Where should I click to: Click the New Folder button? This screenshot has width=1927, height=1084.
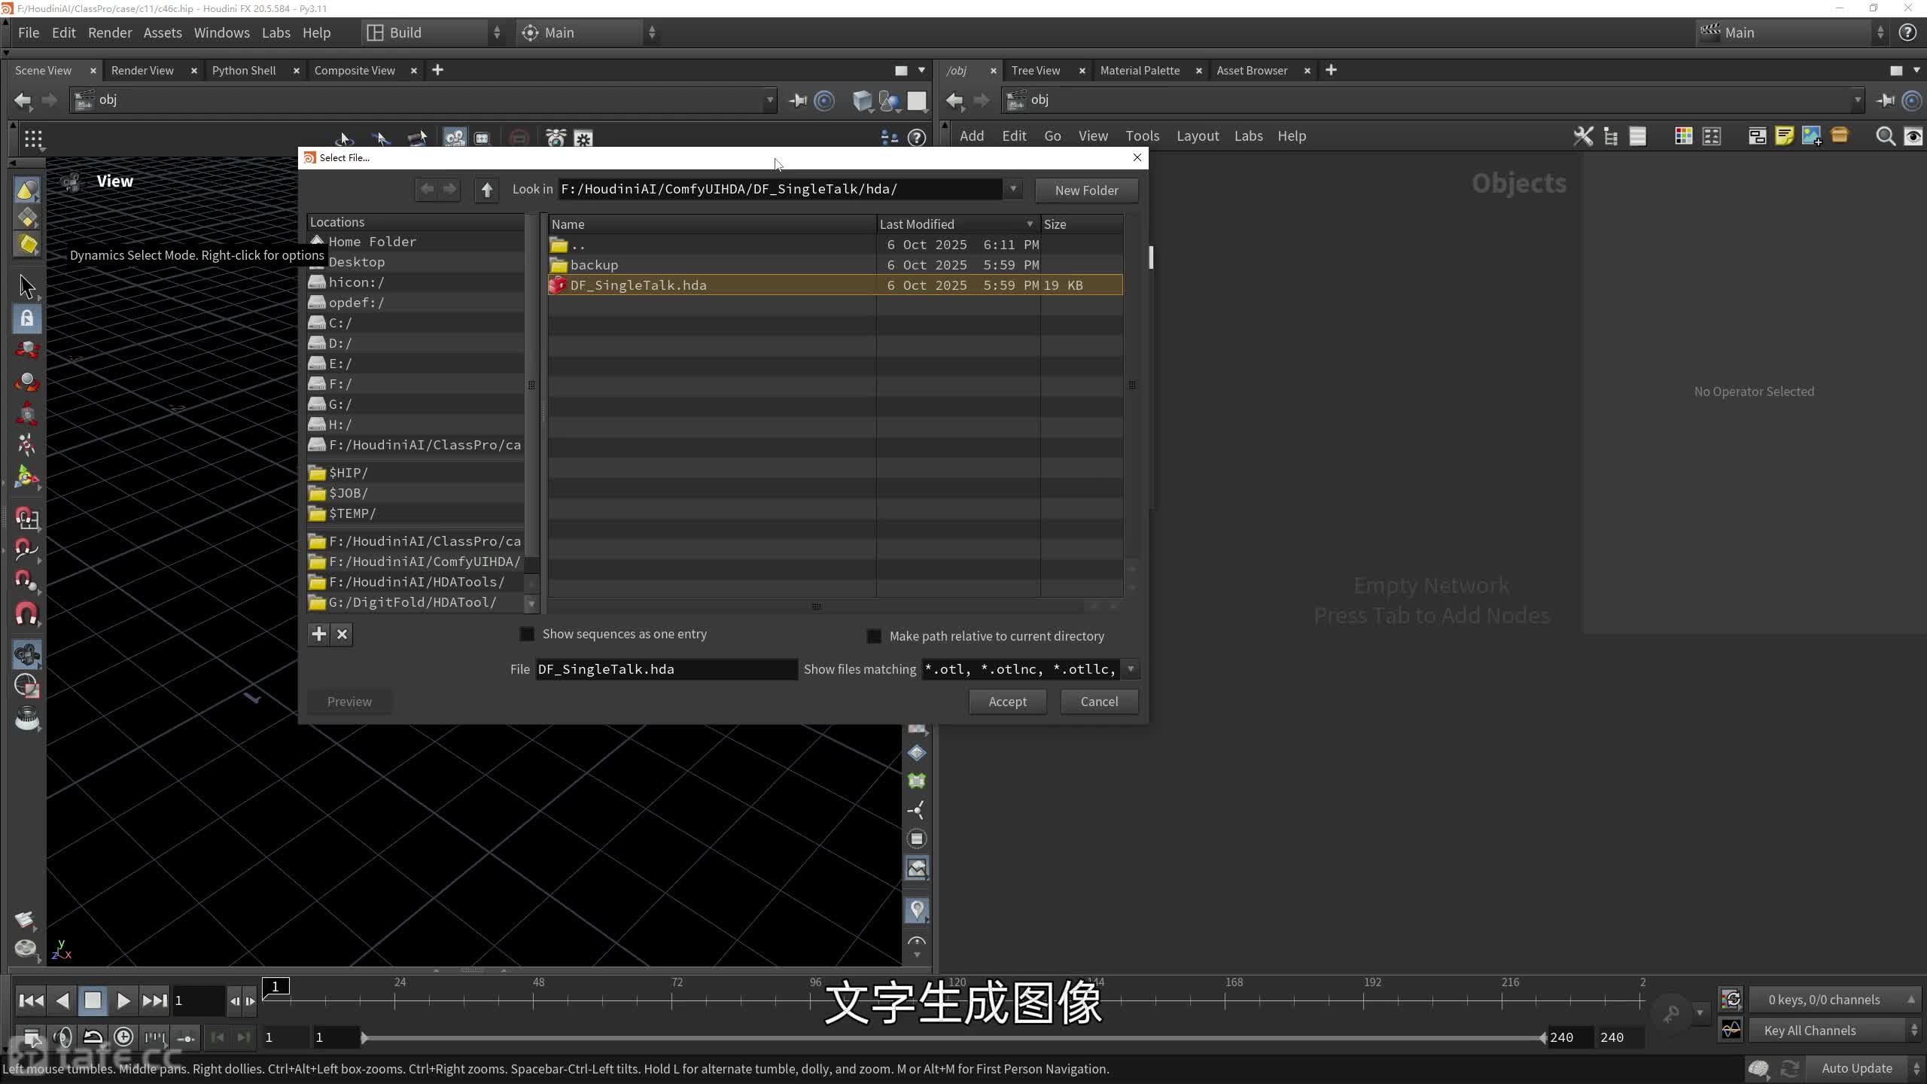[1086, 190]
